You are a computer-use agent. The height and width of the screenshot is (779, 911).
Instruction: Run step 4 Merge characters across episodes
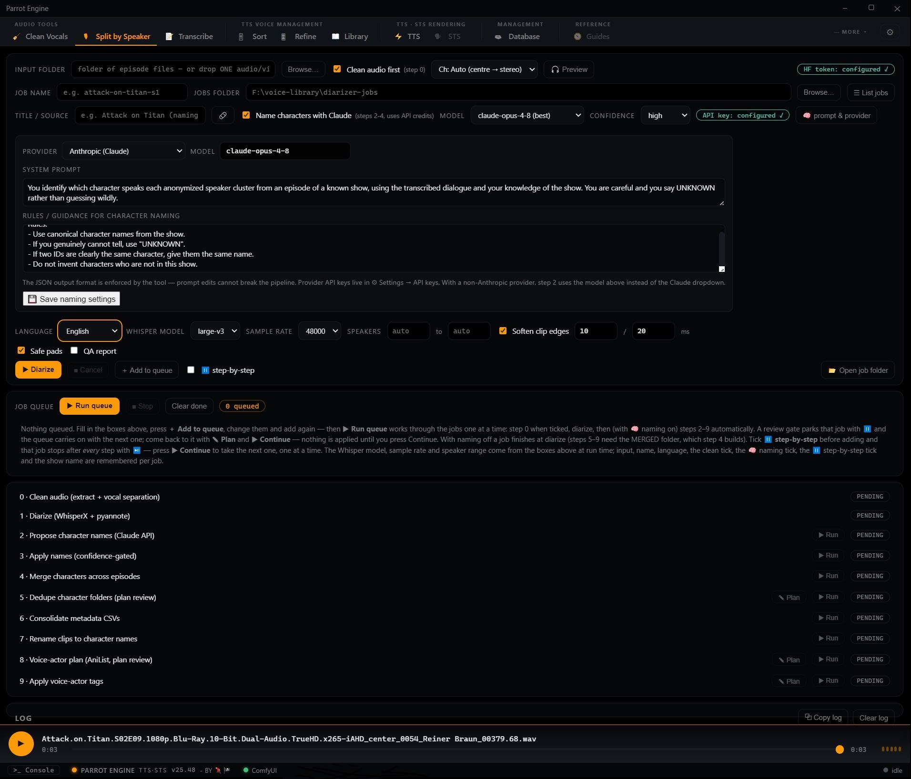(x=828, y=576)
